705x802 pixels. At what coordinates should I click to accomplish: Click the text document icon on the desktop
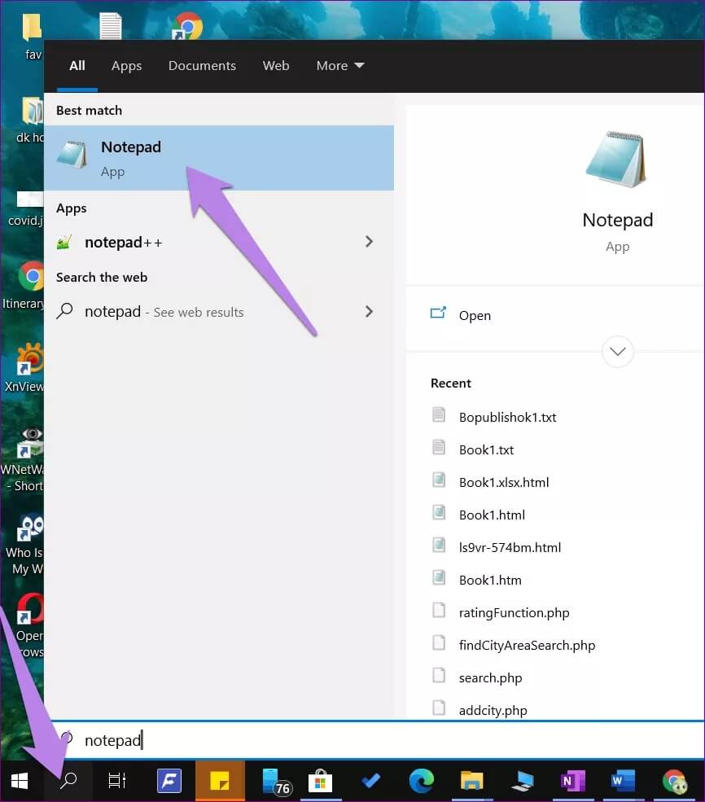click(111, 26)
